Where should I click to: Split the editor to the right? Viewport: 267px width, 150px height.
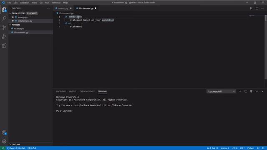pos(257,8)
